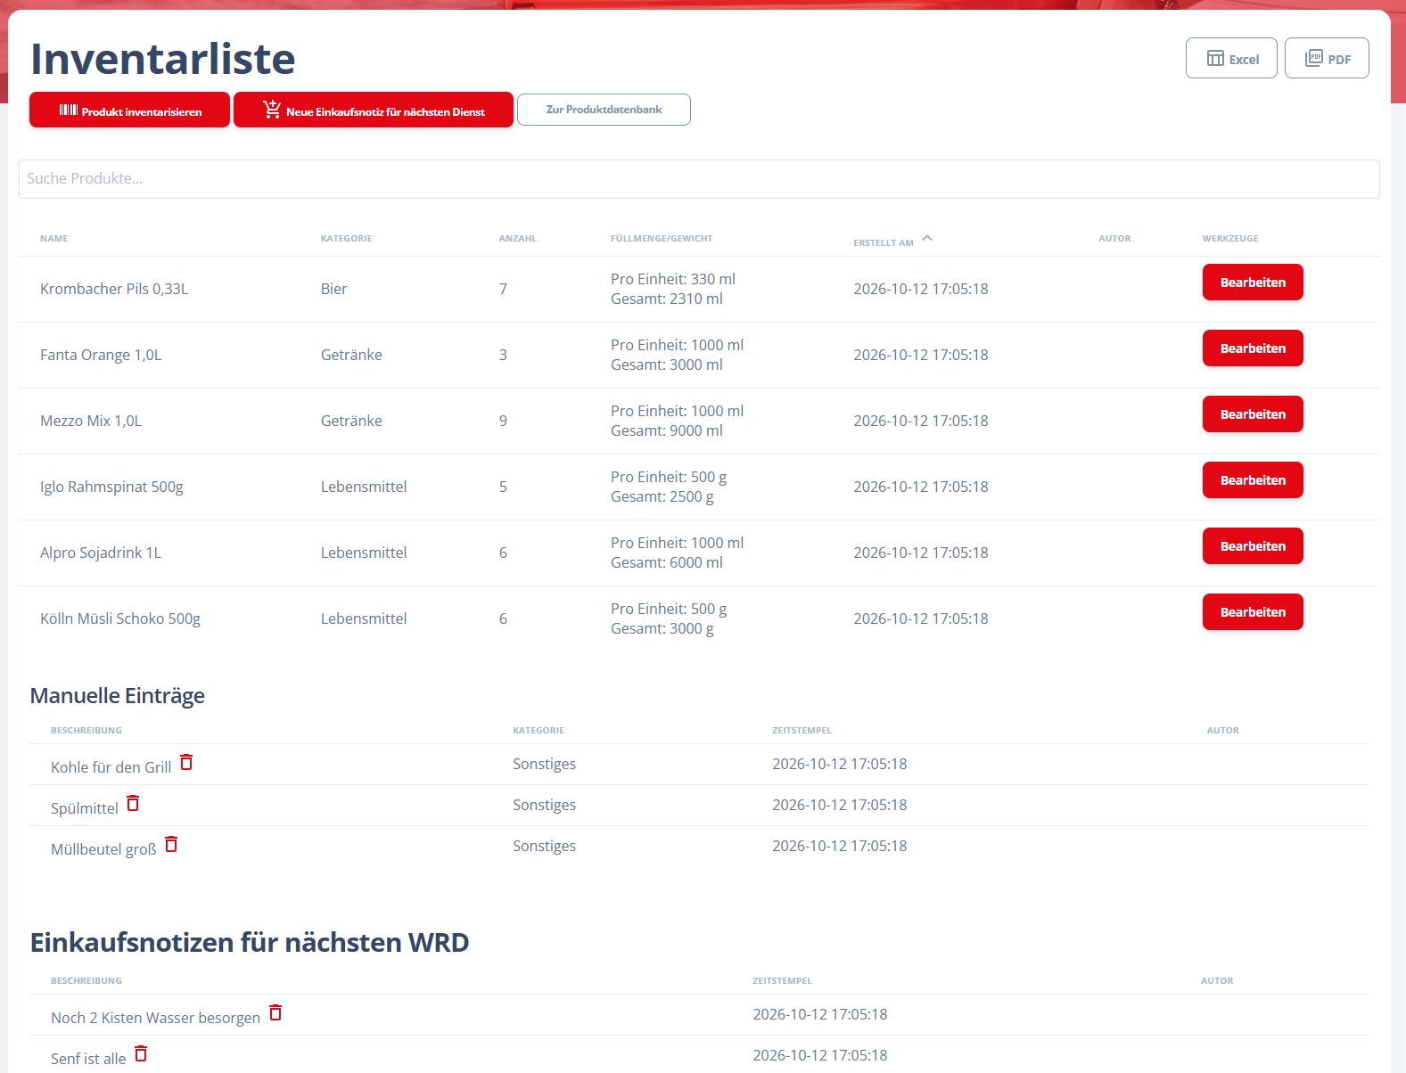Open 'Zur Produktdatenbank' link button

coord(604,110)
